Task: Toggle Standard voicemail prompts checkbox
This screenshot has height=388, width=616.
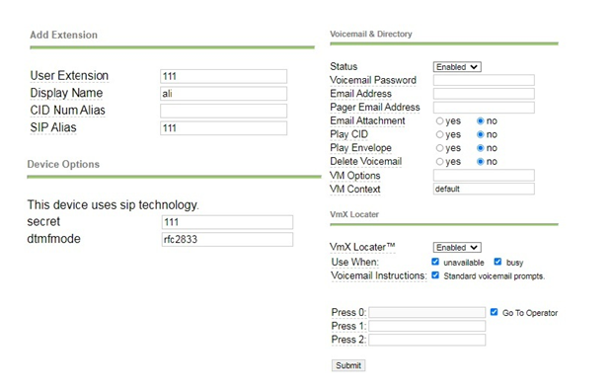Action: coord(435,275)
